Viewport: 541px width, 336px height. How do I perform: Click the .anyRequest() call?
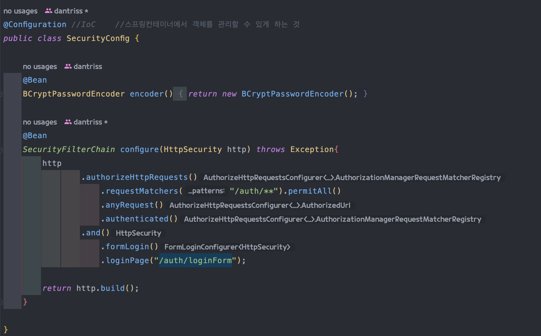click(x=132, y=205)
